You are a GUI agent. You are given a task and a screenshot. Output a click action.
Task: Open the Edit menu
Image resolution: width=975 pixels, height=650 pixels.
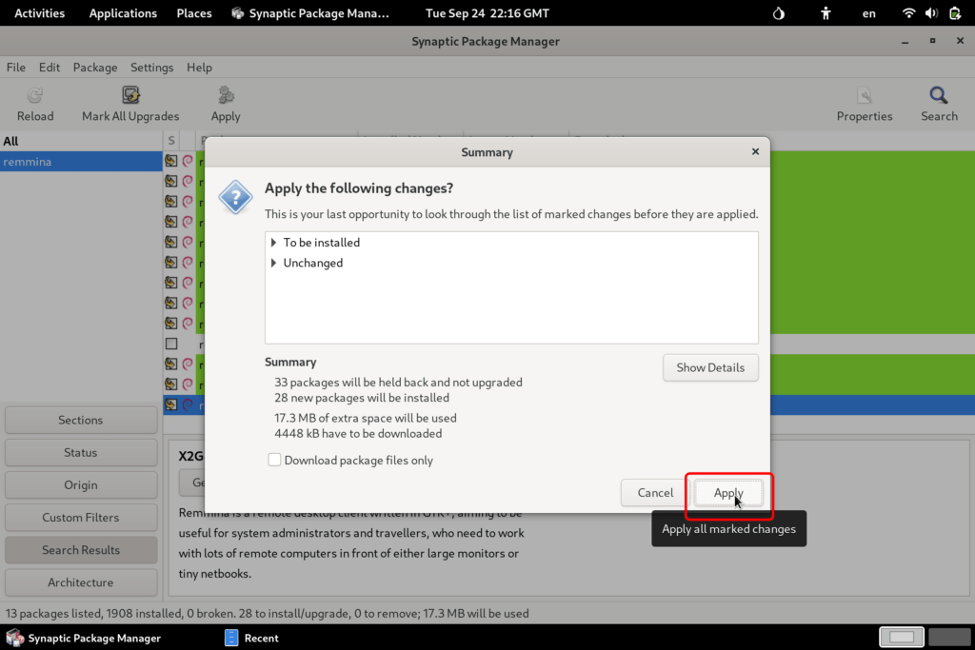coord(50,68)
